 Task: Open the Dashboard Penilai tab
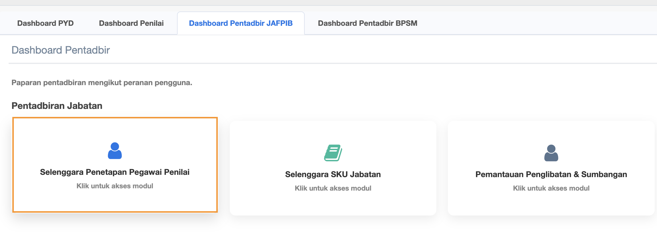point(131,23)
